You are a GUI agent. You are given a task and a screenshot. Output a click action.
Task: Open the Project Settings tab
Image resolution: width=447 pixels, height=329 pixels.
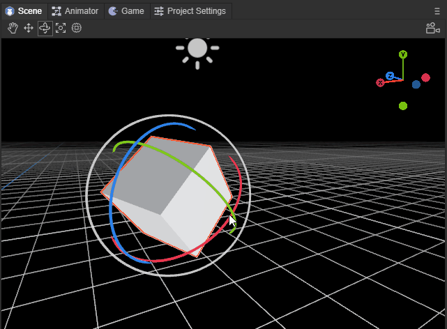click(x=190, y=11)
